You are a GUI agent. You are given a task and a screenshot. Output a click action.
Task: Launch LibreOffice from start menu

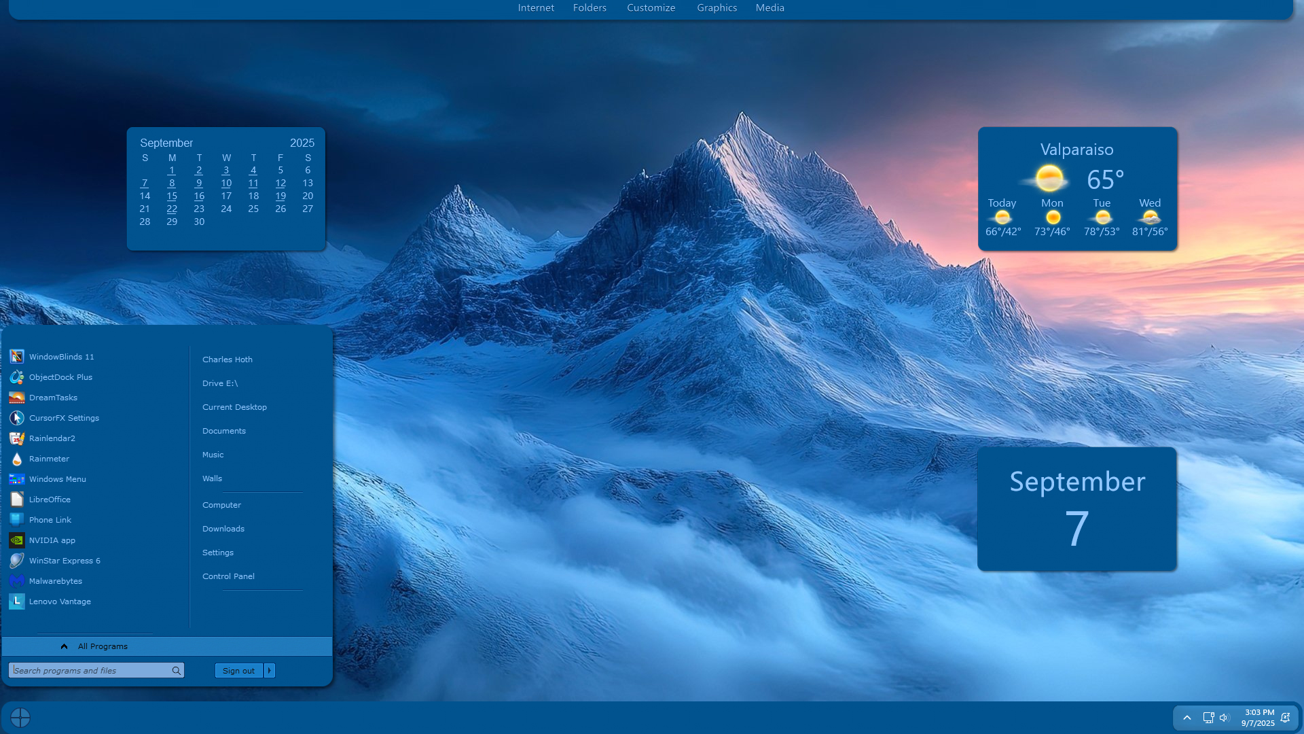click(50, 500)
